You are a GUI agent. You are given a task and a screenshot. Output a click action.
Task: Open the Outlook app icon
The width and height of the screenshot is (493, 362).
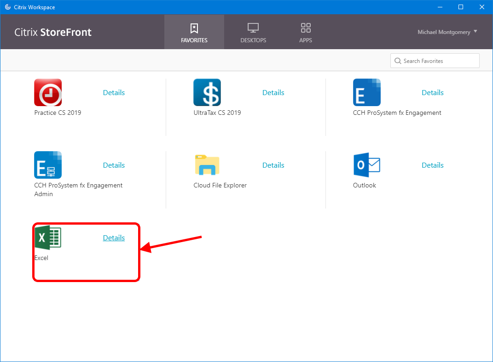366,165
